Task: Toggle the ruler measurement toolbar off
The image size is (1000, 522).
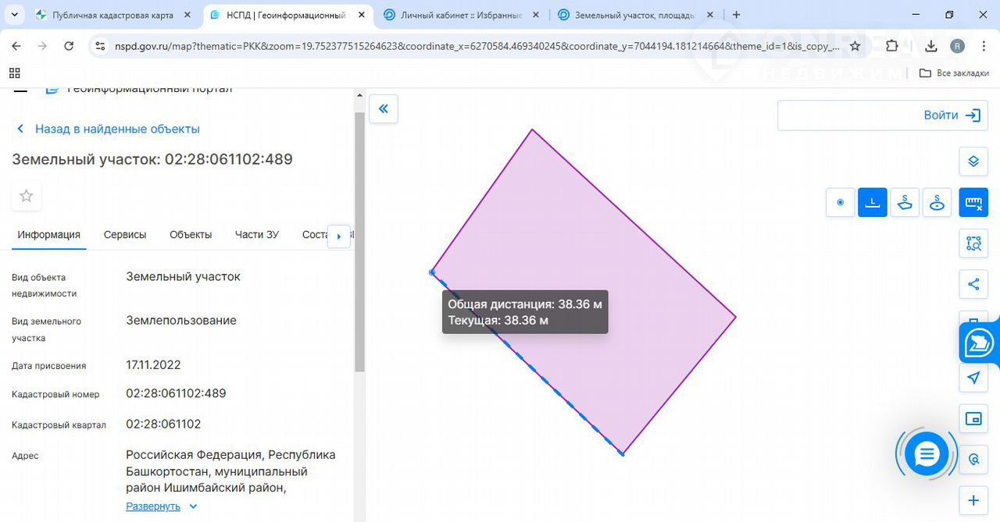Action: pyautogui.click(x=973, y=203)
